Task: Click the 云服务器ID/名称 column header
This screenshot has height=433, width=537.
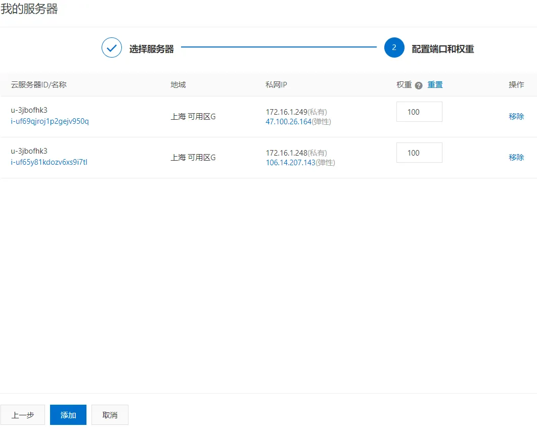Action: [x=39, y=84]
